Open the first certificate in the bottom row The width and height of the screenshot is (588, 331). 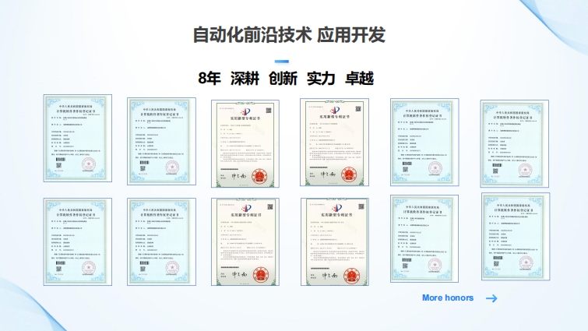[x=77, y=241]
